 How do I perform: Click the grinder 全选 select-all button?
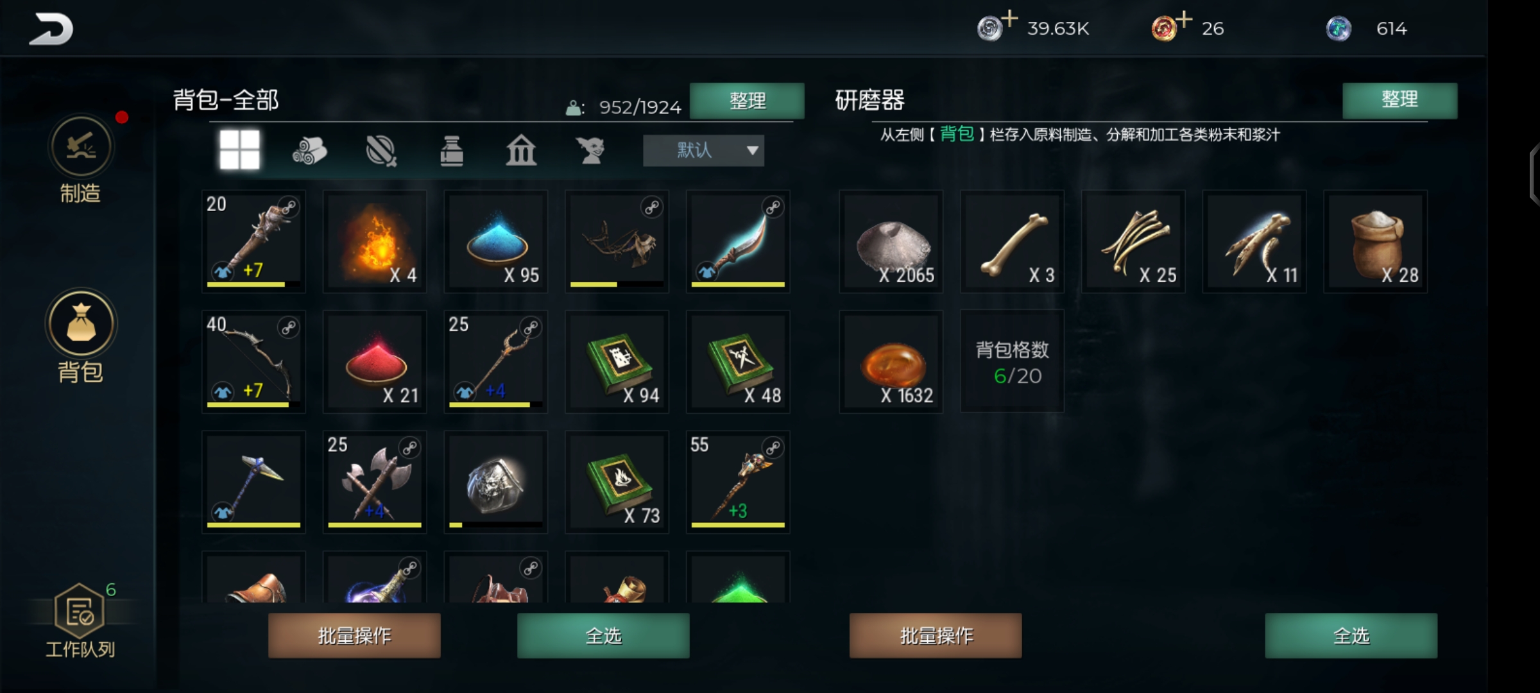1351,635
